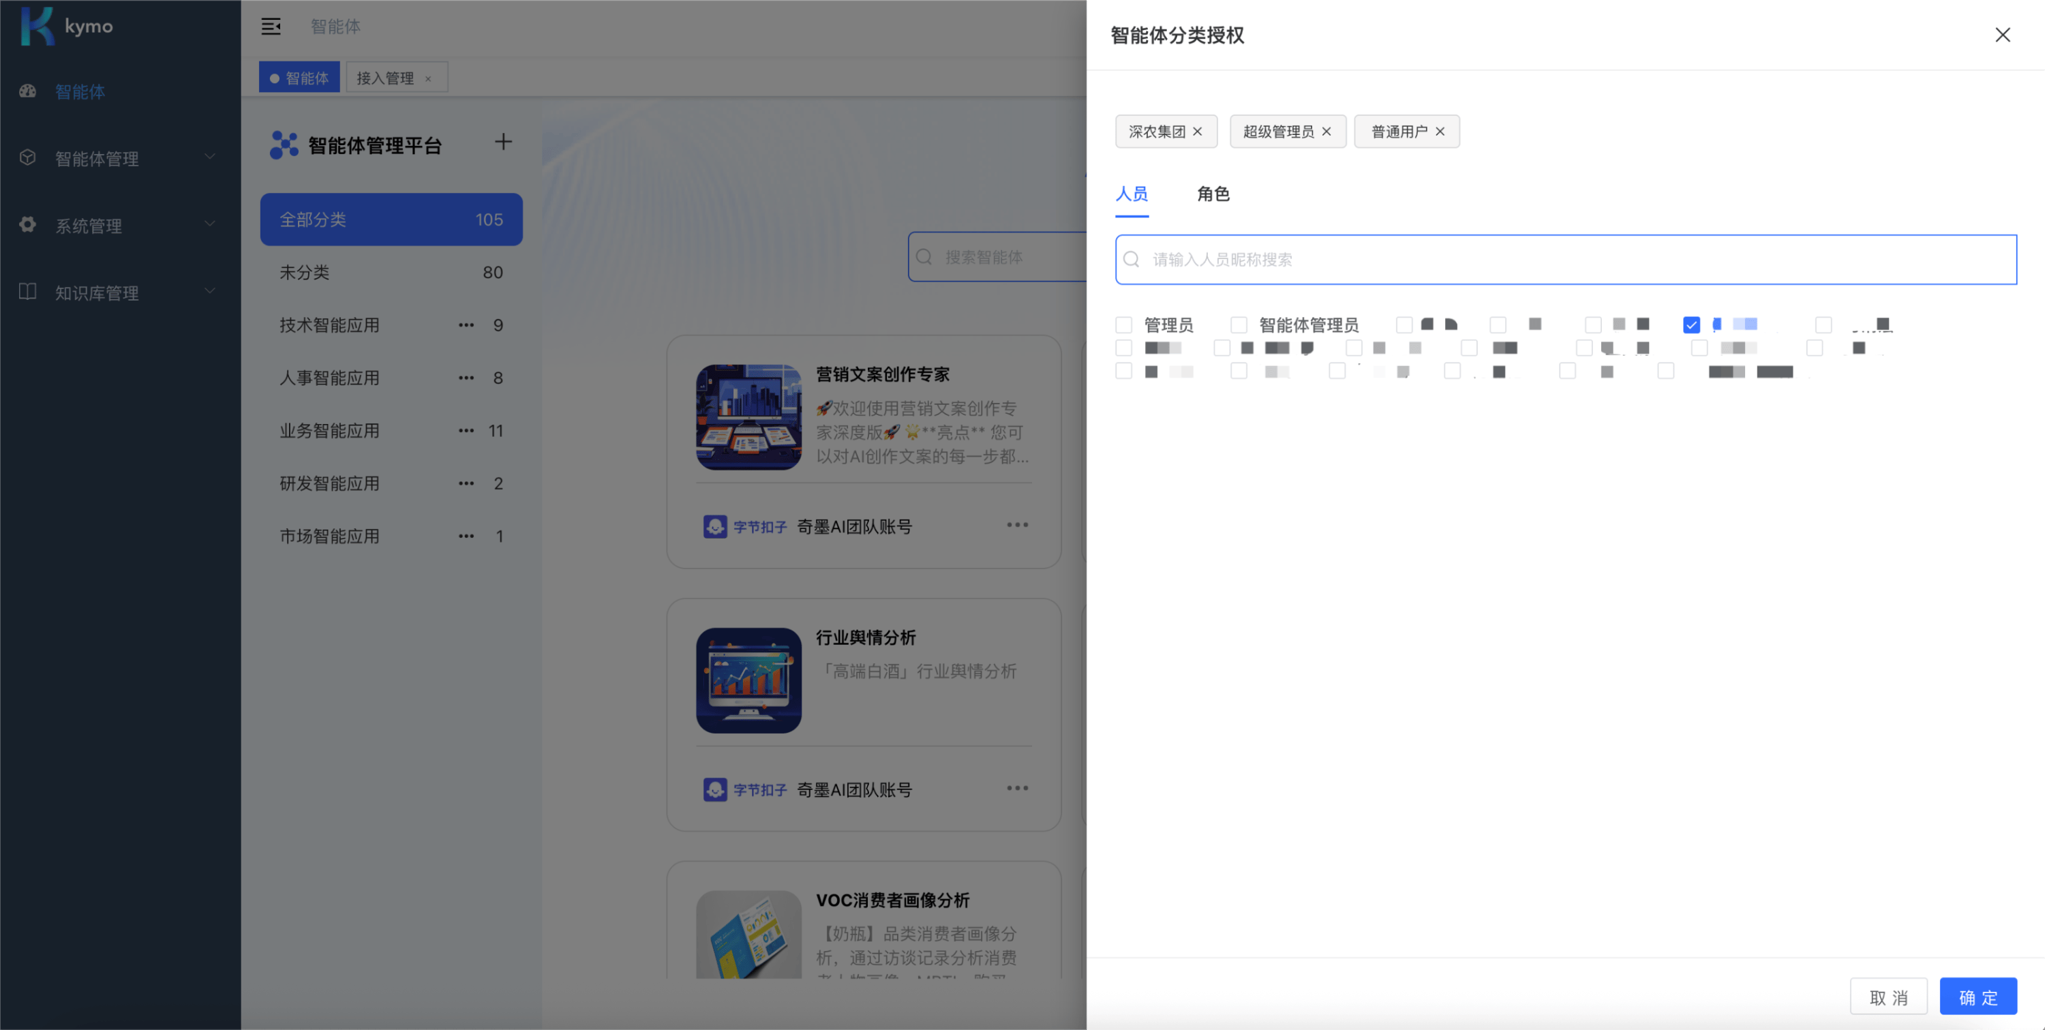This screenshot has width=2045, height=1030.
Task: Close the 接入管理 tab
Action: (428, 78)
